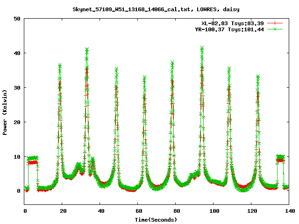Click the x-axis tick label '100'
This screenshot has width=299, height=224.
214,211
